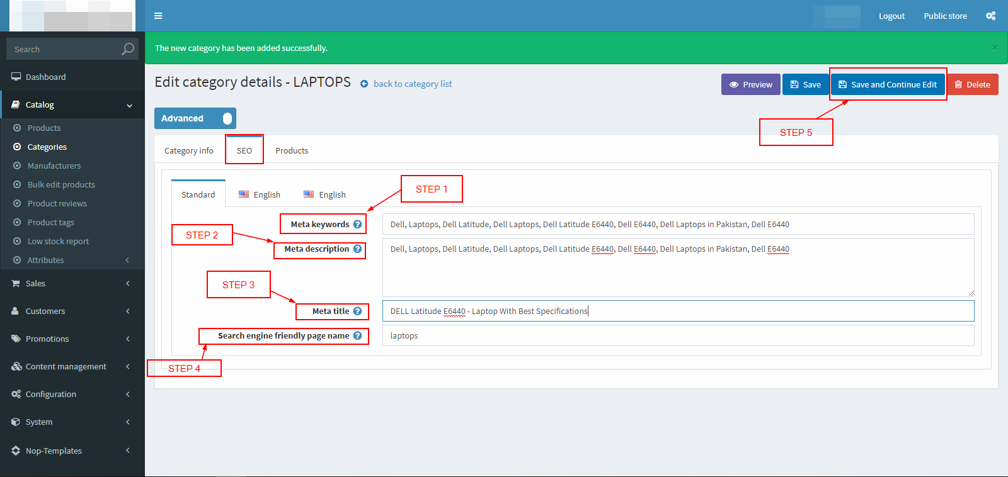Select the SEO tab
The image size is (1008, 477).
244,150
